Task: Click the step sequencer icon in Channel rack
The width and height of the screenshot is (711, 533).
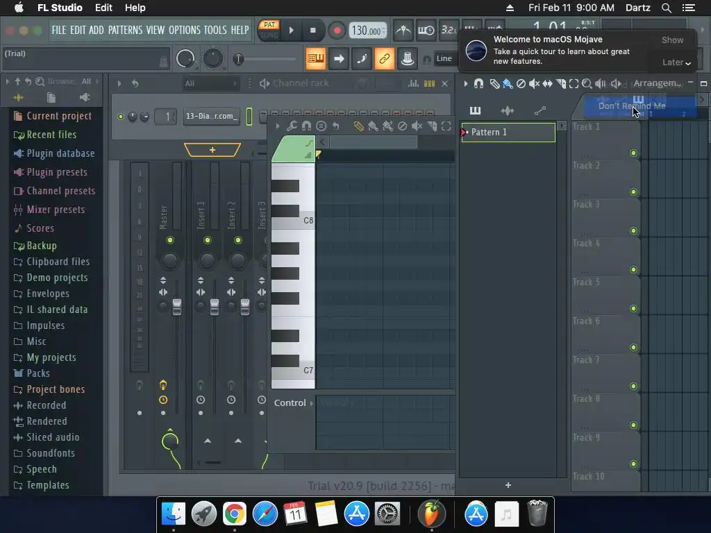Action: click(x=429, y=83)
